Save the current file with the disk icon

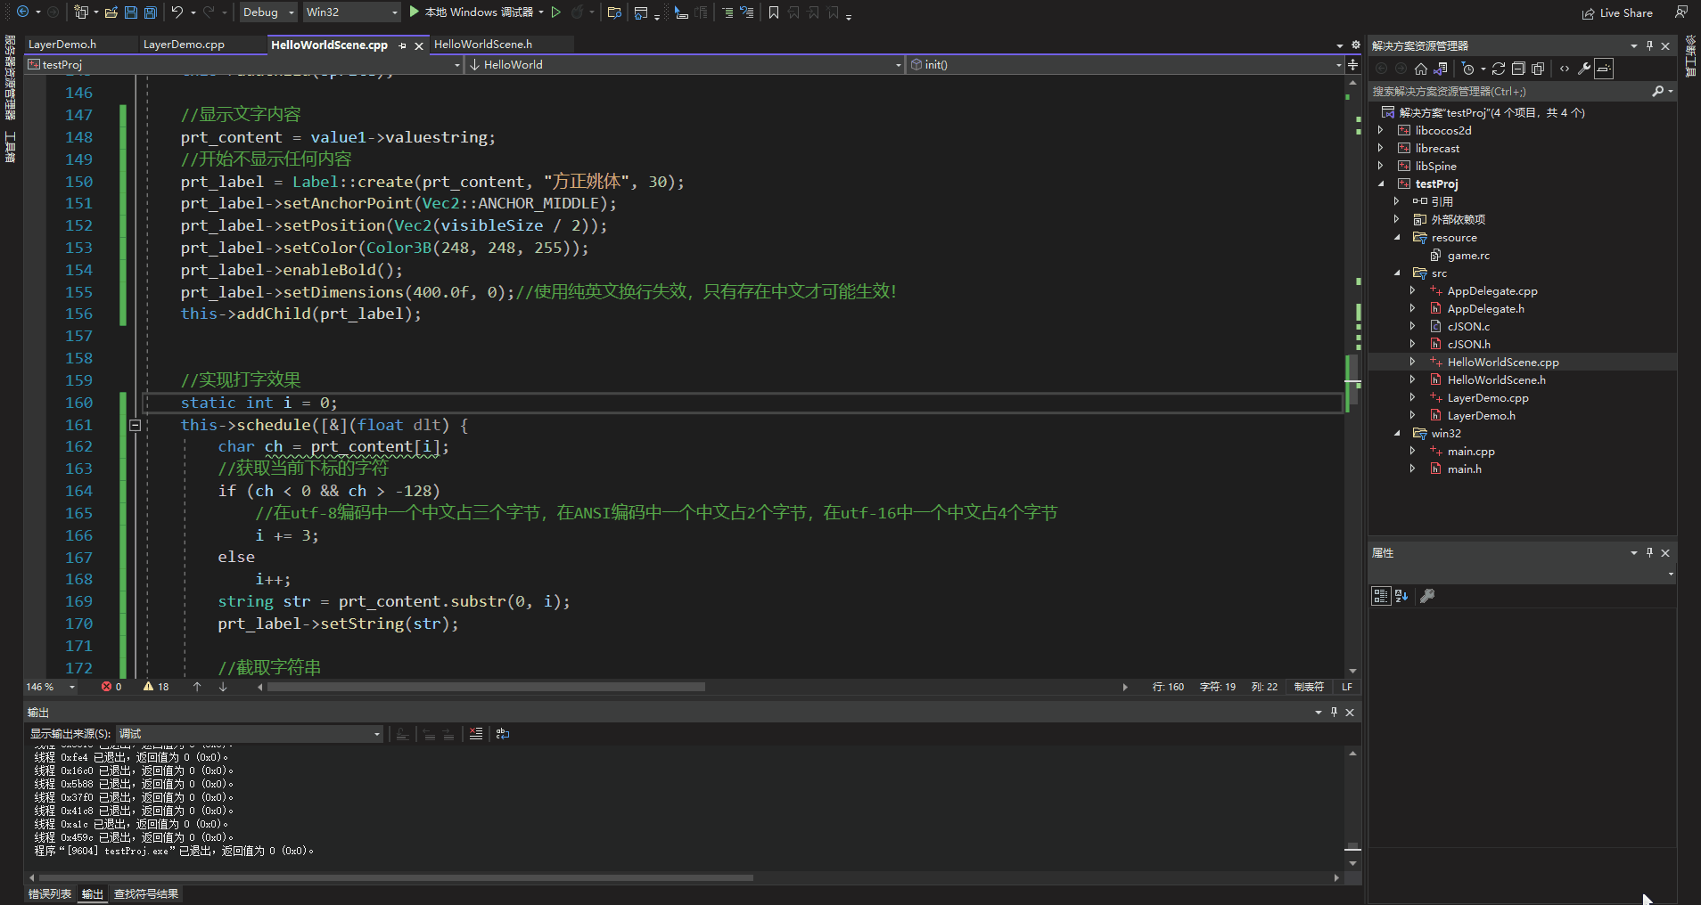click(x=131, y=12)
